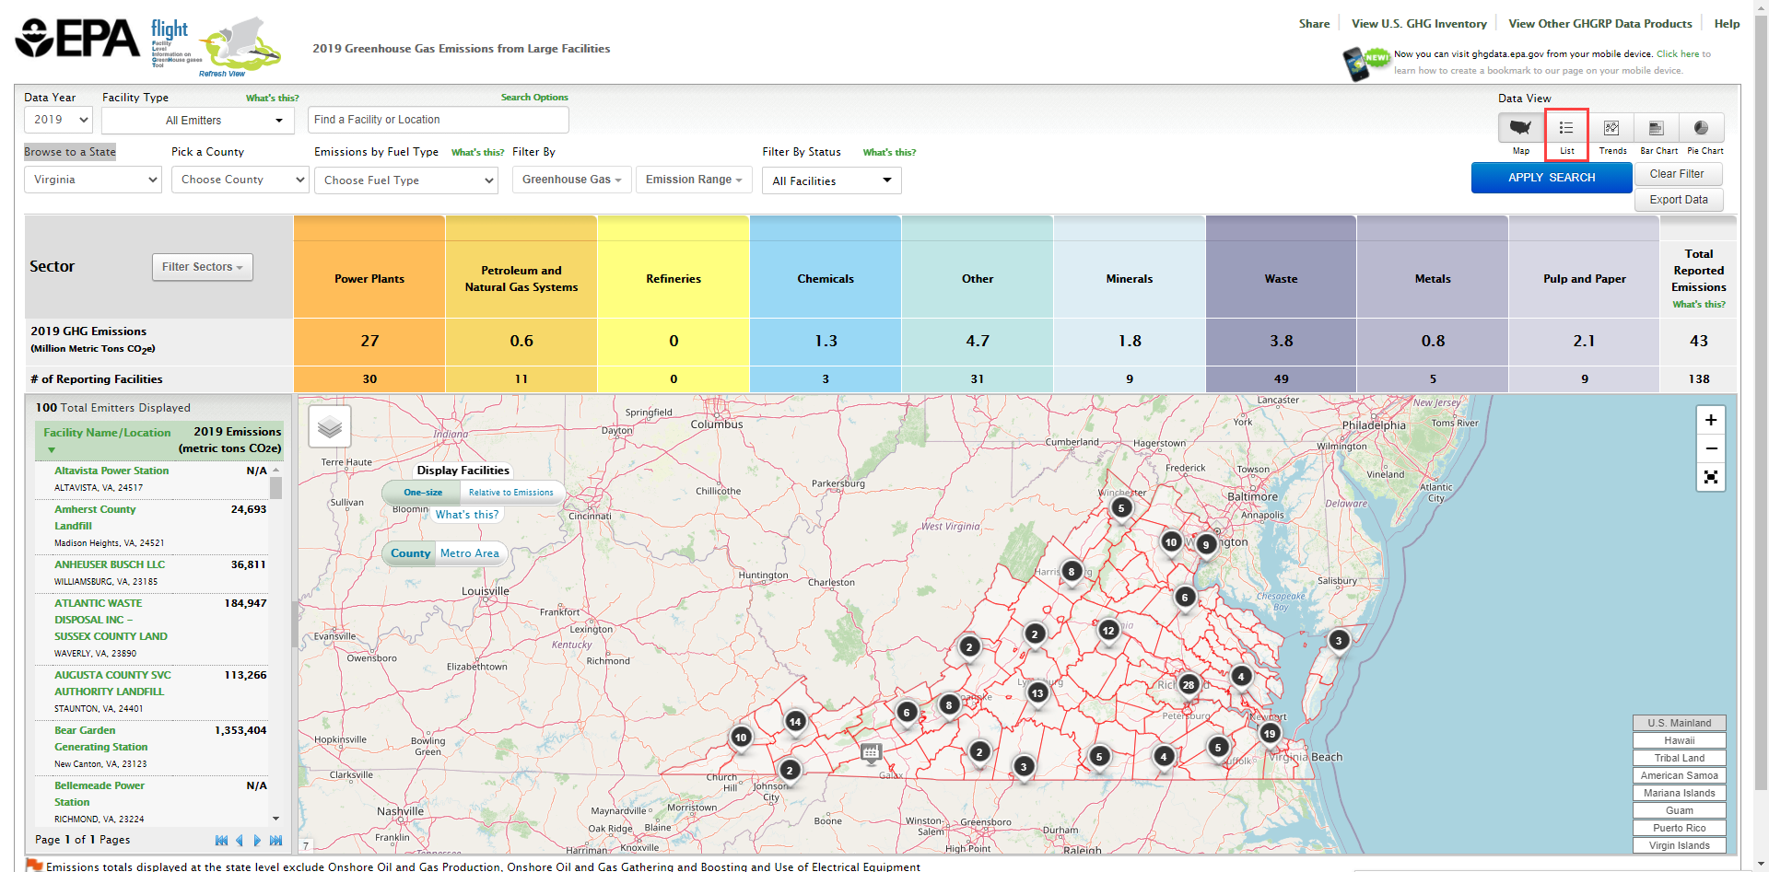
Task: Expand the Emission Range filter
Action: pos(694,180)
